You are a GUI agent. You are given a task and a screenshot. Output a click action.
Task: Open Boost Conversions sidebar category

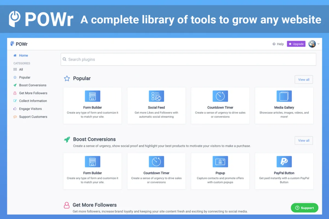(x=33, y=85)
